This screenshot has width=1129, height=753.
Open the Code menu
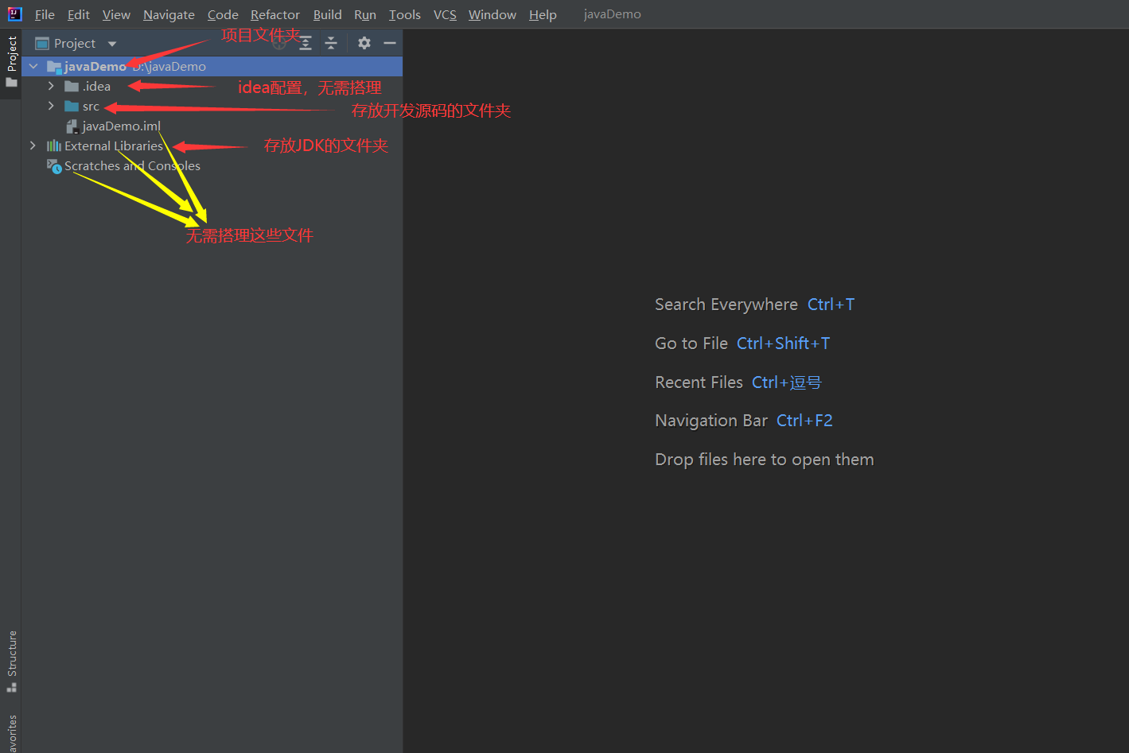223,14
